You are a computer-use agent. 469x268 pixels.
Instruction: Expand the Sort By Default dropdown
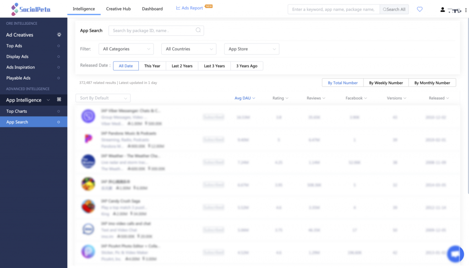[103, 98]
